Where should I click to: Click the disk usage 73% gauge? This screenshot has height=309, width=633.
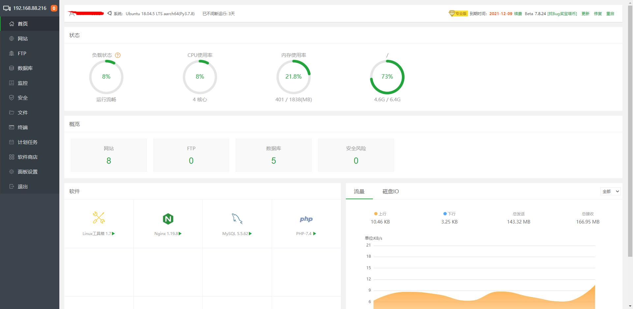[387, 77]
